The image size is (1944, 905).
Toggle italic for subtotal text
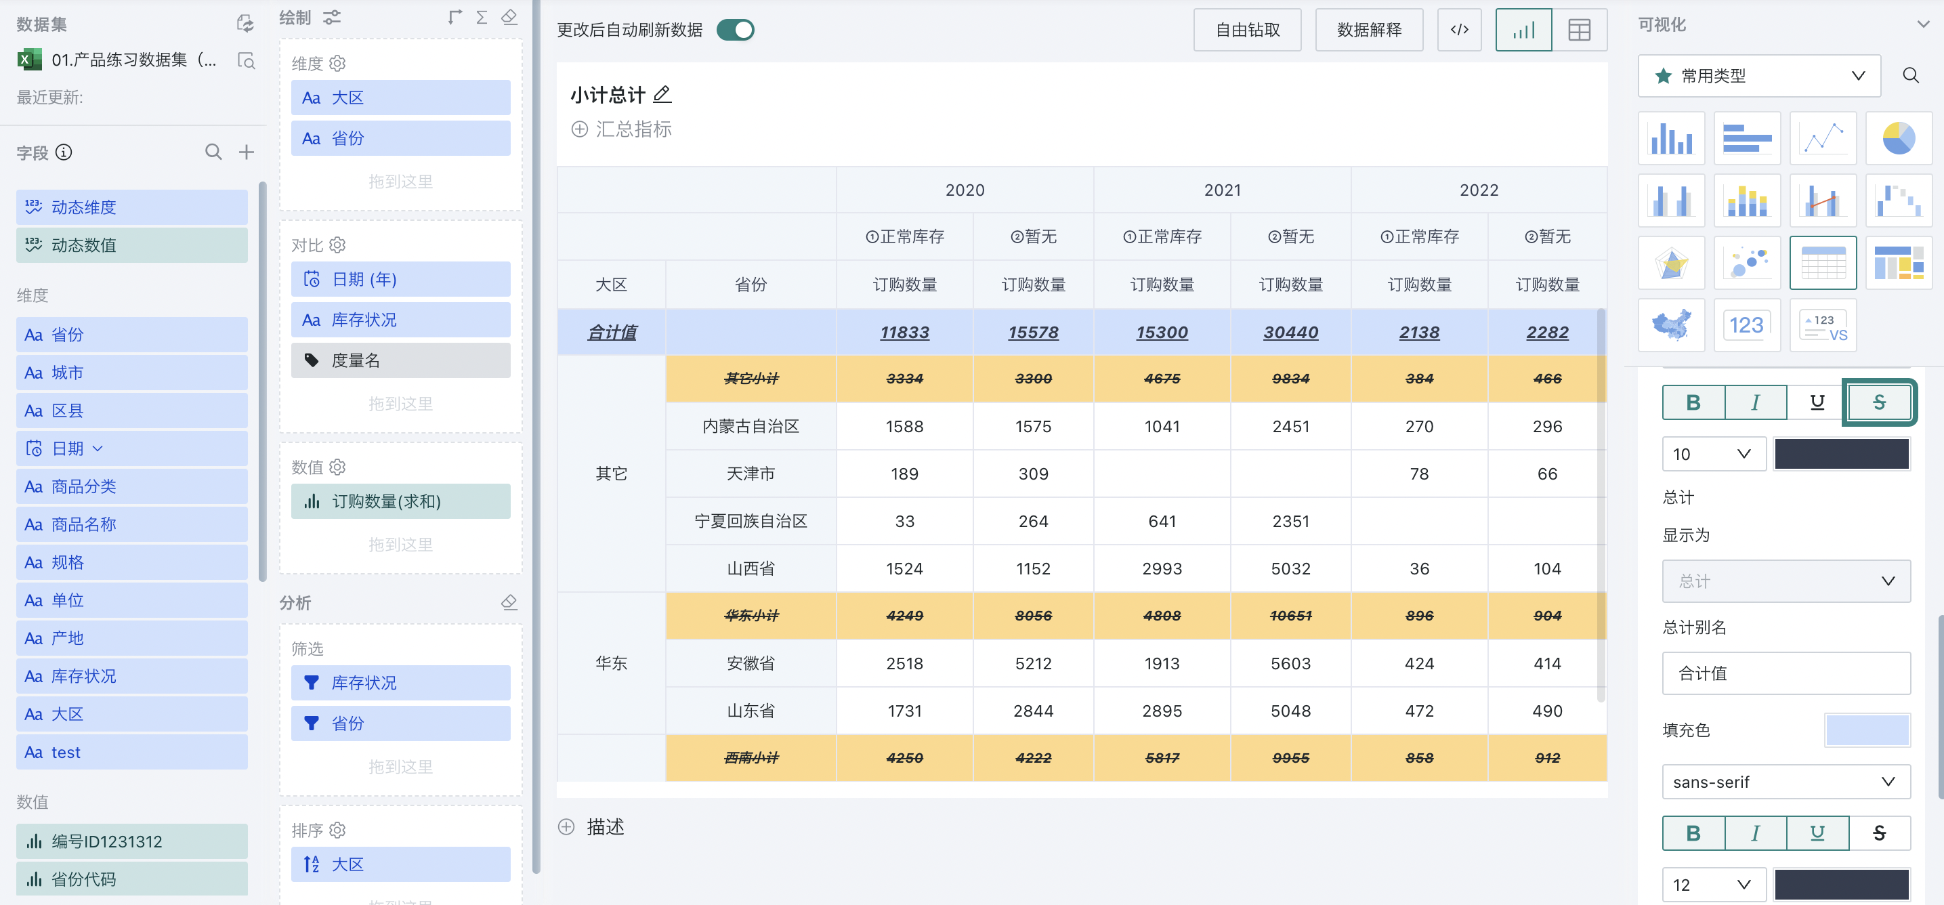pos(1755,402)
